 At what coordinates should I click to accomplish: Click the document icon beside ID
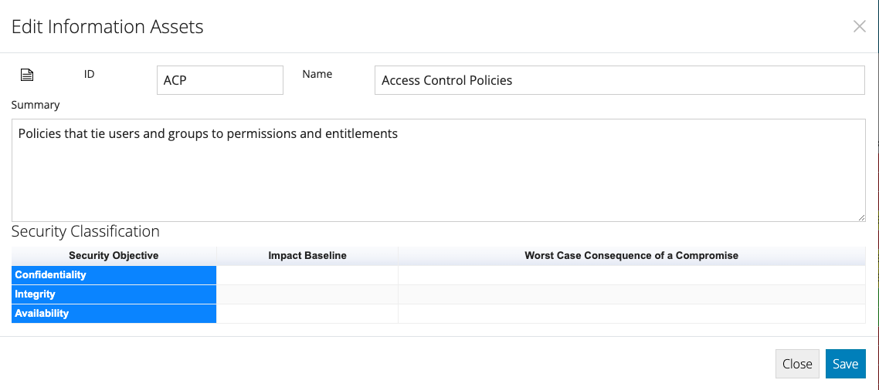click(27, 75)
